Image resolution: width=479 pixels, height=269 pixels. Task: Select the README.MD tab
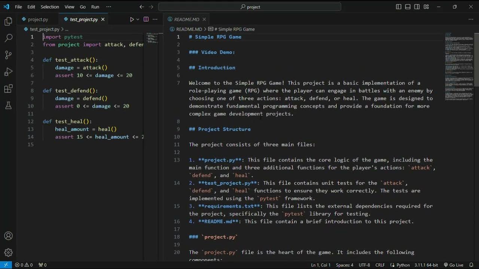point(186,19)
